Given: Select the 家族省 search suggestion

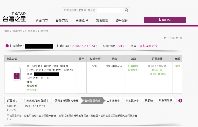Looking at the screenshot, I should coord(82,10).
